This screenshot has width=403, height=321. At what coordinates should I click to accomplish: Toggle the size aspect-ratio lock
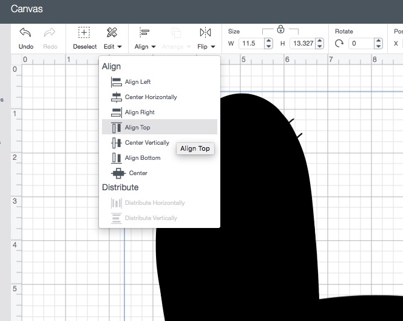pos(280,29)
